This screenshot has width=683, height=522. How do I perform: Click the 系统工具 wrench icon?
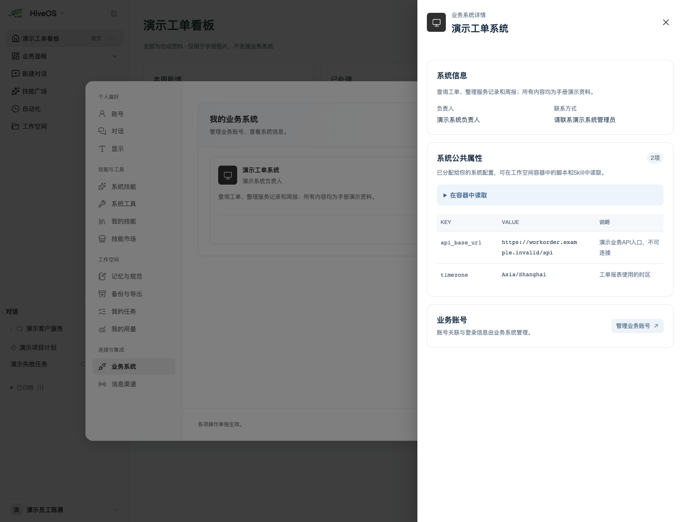pyautogui.click(x=102, y=204)
